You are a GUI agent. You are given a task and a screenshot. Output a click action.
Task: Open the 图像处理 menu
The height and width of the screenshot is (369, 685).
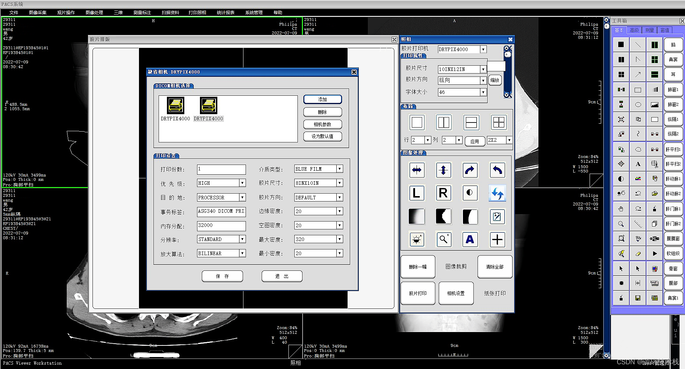(94, 12)
